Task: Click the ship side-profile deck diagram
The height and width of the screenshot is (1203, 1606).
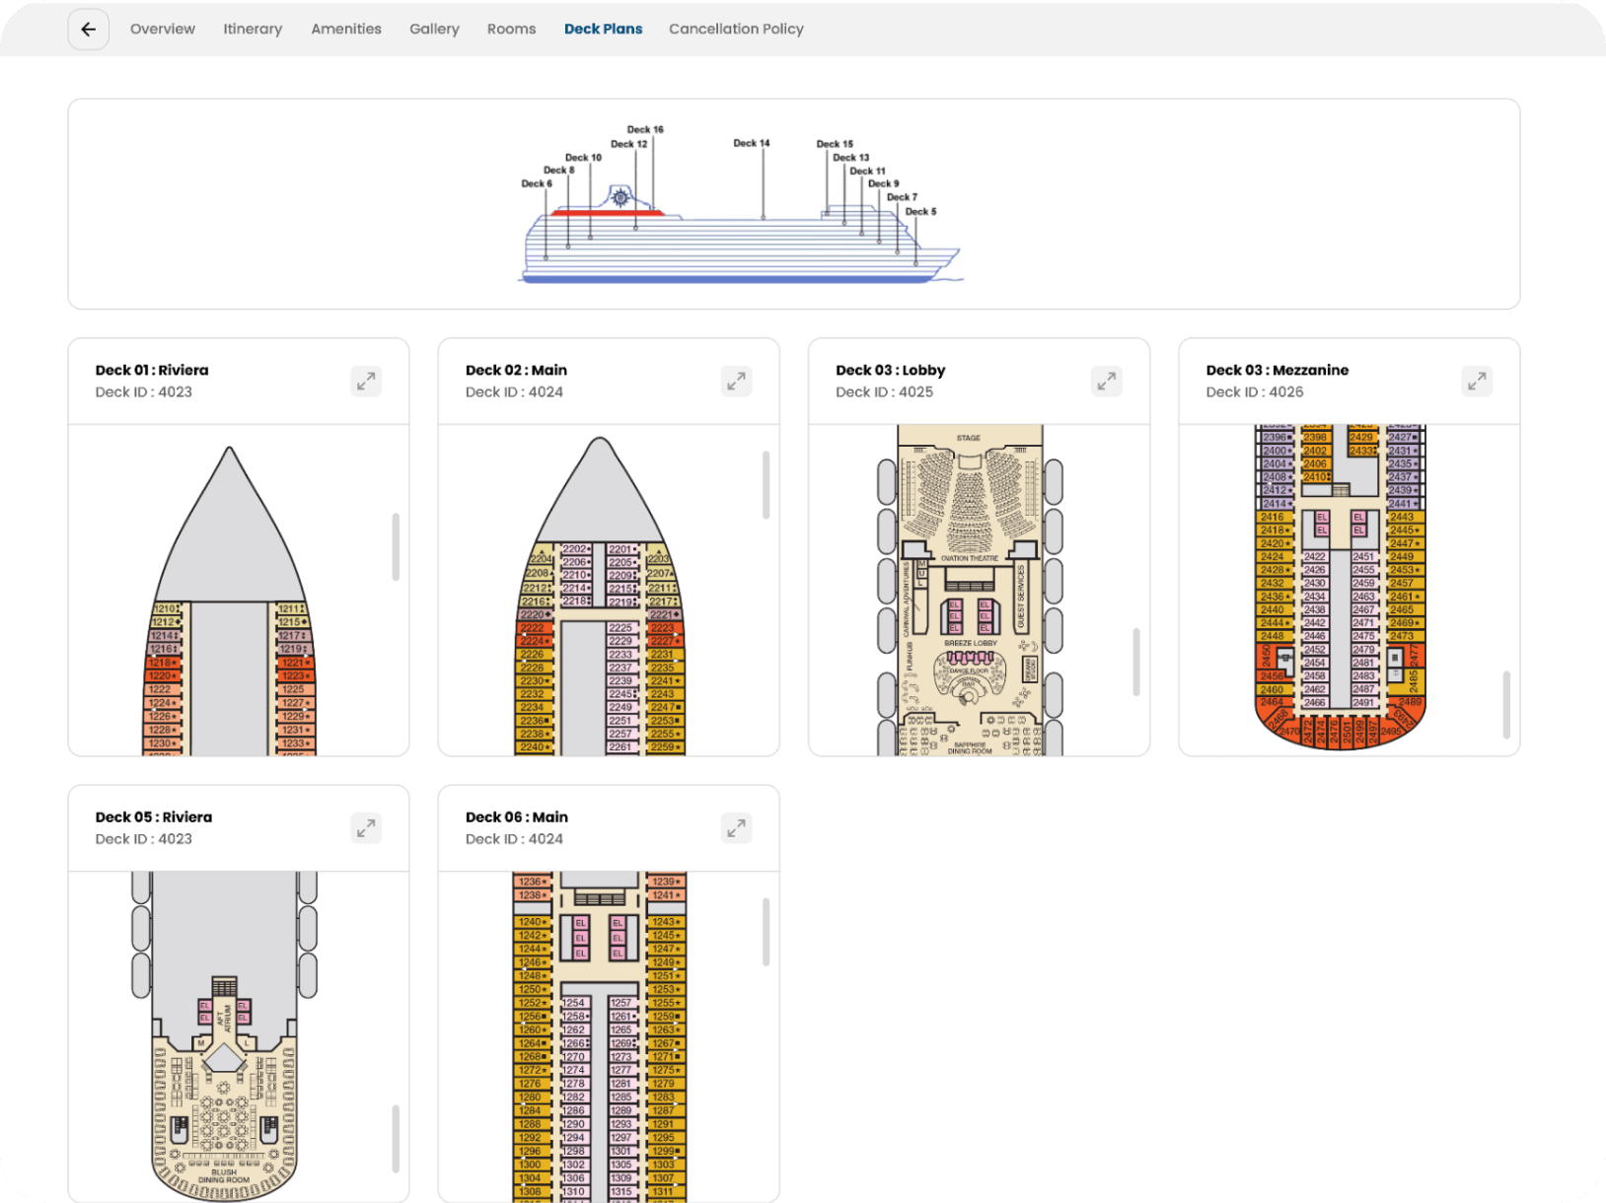Action: [740, 207]
